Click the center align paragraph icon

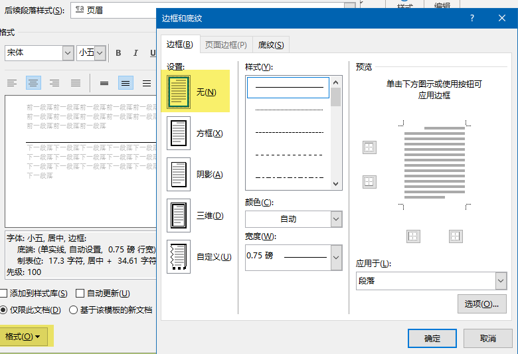click(x=33, y=83)
